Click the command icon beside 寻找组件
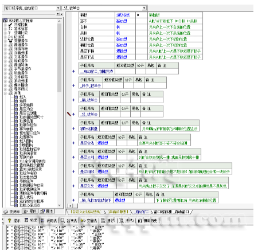 16,181
